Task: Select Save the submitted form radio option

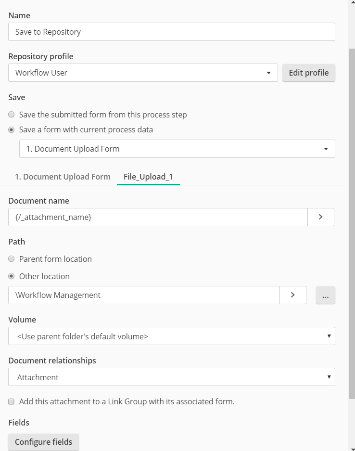Action: coord(11,115)
